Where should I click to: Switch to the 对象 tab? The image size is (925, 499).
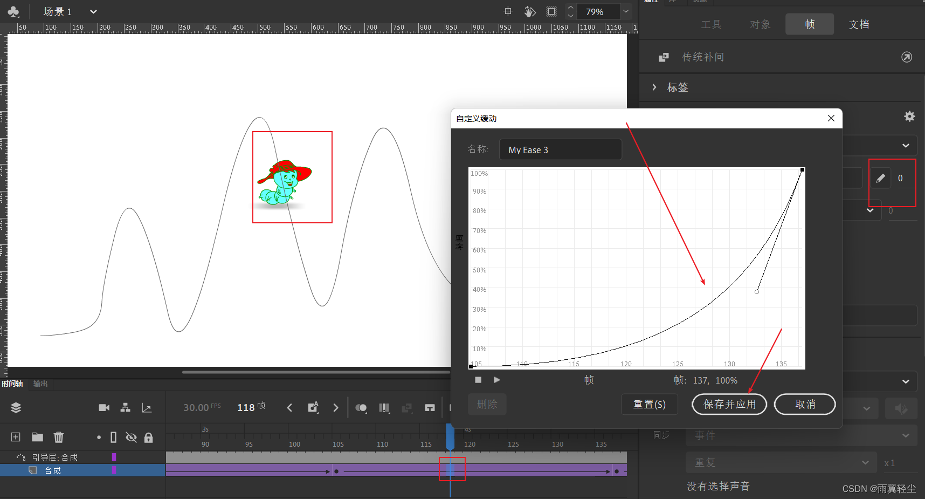point(760,24)
